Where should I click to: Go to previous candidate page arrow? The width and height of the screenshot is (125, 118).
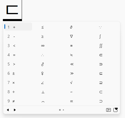pos(8,110)
